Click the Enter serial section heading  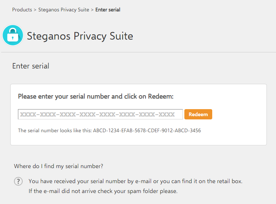pos(30,66)
